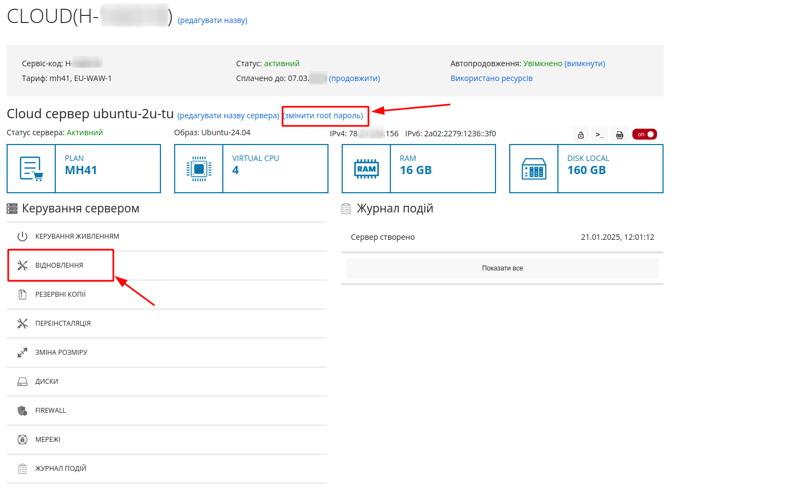Image resolution: width=801 pixels, height=490 pixels.
Task: Click редагувати назву сервера link
Action: (228, 116)
